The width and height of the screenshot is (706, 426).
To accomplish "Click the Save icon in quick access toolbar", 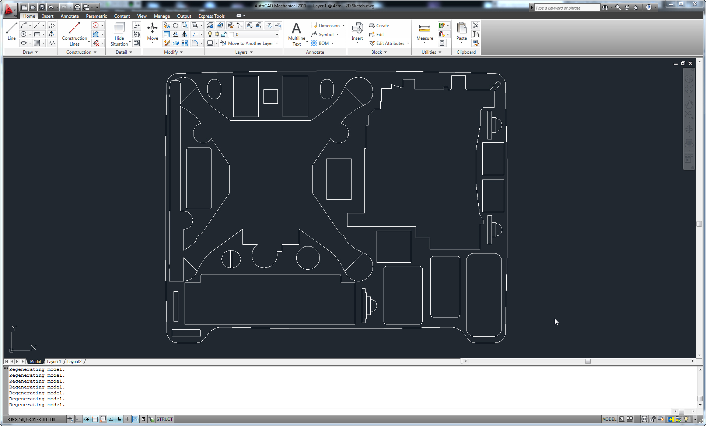I will tap(42, 7).
